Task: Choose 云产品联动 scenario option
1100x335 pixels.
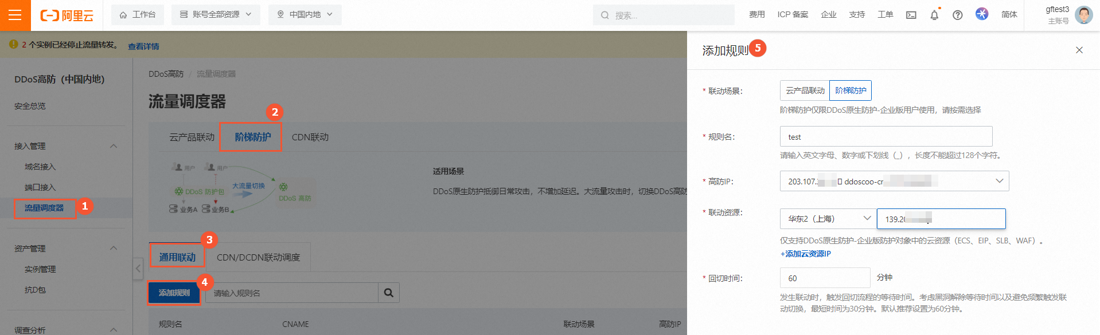Action: [805, 90]
